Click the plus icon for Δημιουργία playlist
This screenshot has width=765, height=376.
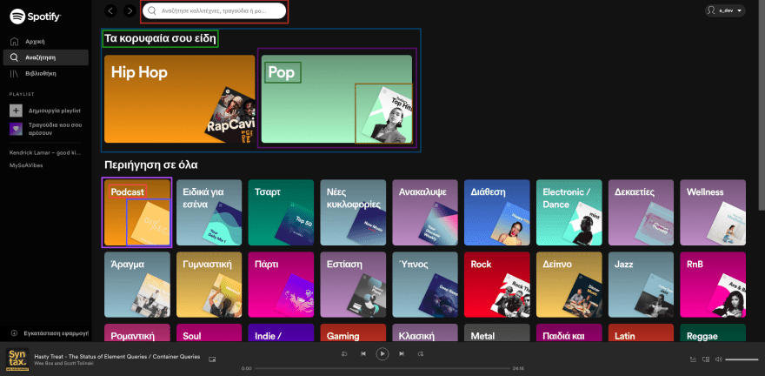click(17, 111)
